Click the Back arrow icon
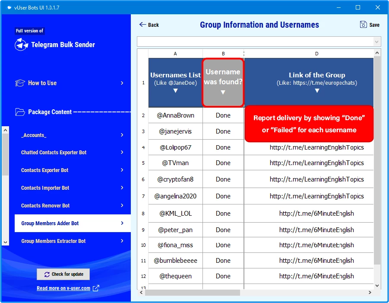The width and height of the screenshot is (389, 303). click(142, 24)
